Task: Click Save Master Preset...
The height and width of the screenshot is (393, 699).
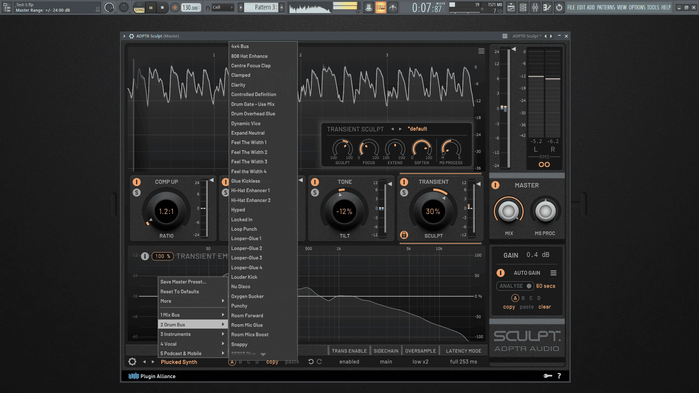Action: tap(193, 282)
